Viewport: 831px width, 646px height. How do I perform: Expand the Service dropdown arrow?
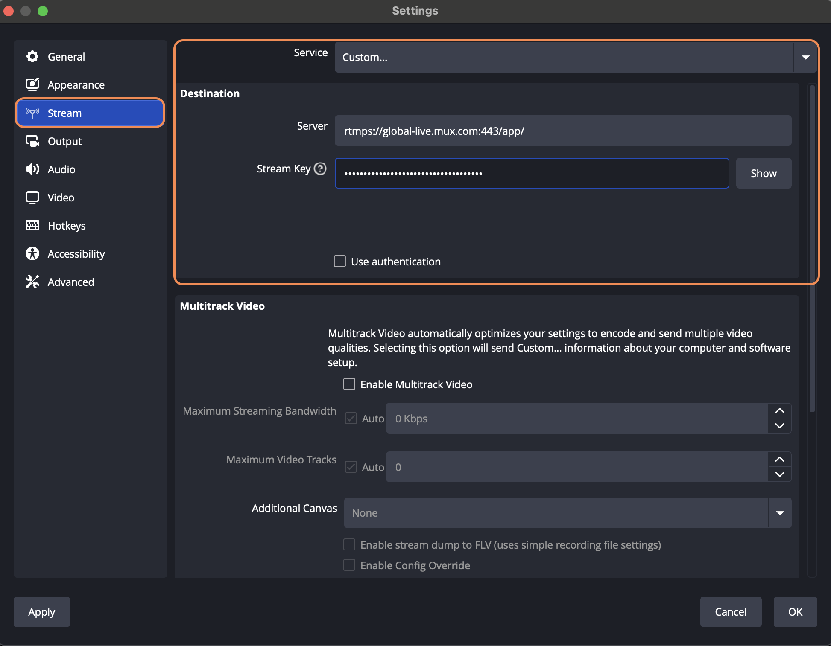coord(805,57)
